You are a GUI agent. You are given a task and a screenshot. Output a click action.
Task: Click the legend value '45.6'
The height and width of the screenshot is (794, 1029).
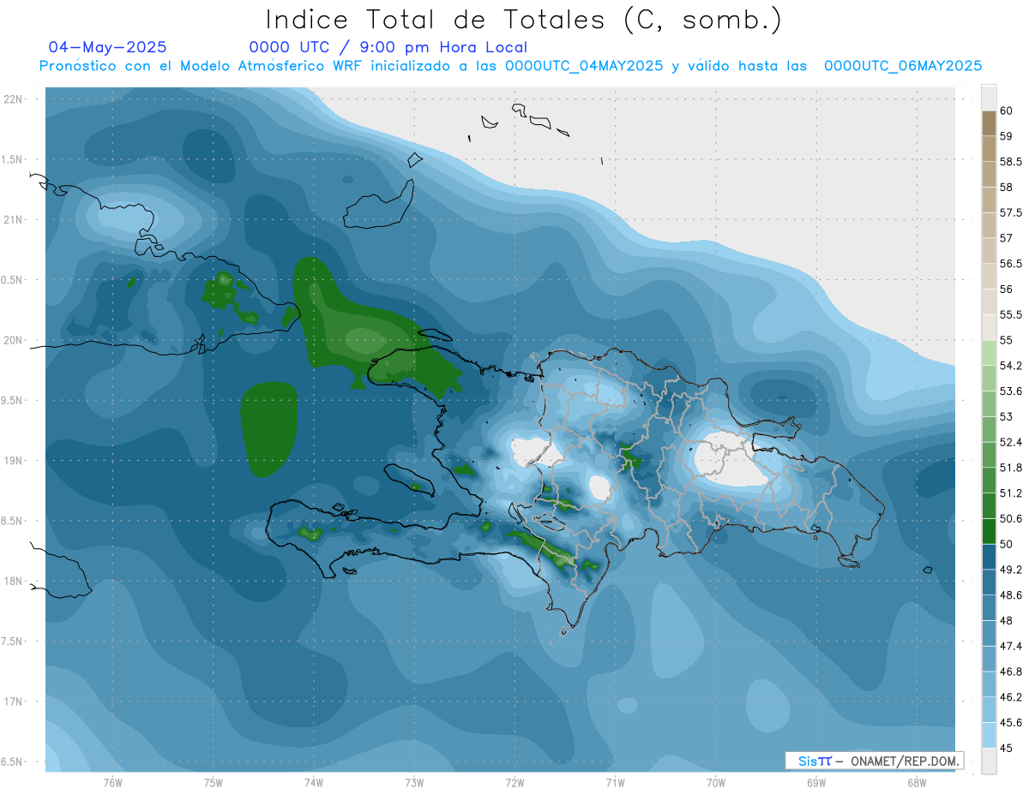pyautogui.click(x=1011, y=723)
